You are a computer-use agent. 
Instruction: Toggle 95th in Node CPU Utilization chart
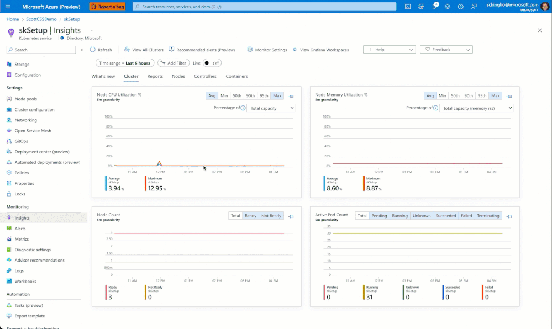(264, 95)
